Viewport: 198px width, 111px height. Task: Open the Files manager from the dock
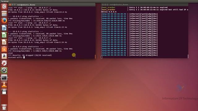pos(4,14)
